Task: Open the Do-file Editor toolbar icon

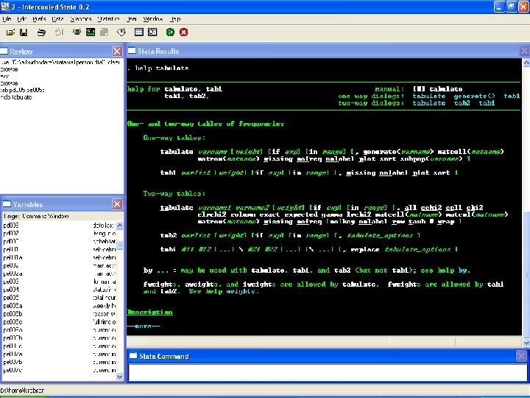Action: (121, 32)
